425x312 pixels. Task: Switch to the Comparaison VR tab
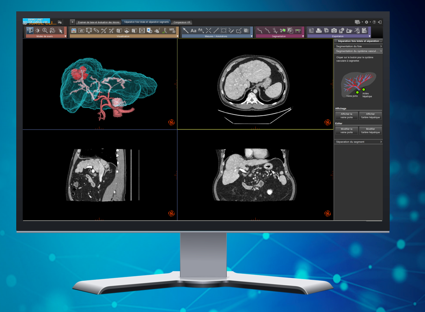coord(182,22)
